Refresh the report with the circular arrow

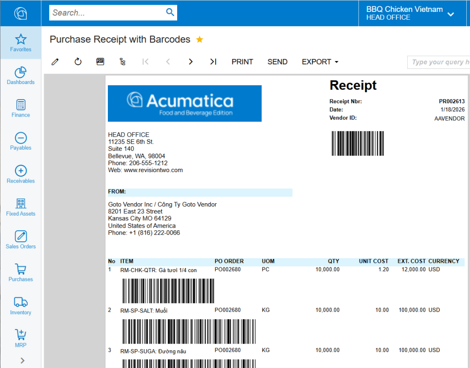pos(78,62)
